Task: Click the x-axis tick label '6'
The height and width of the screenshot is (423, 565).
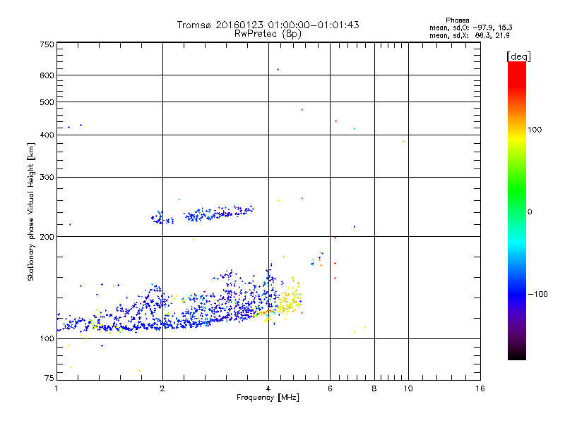Action: tap(330, 388)
